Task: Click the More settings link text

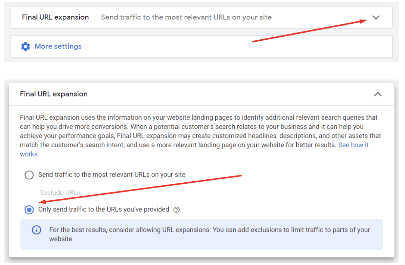Action: click(x=58, y=46)
